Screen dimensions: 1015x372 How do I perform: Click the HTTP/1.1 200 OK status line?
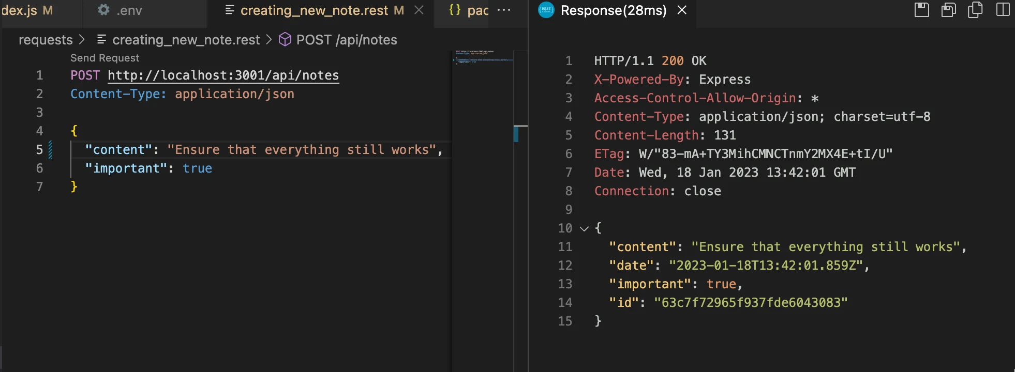tap(650, 61)
